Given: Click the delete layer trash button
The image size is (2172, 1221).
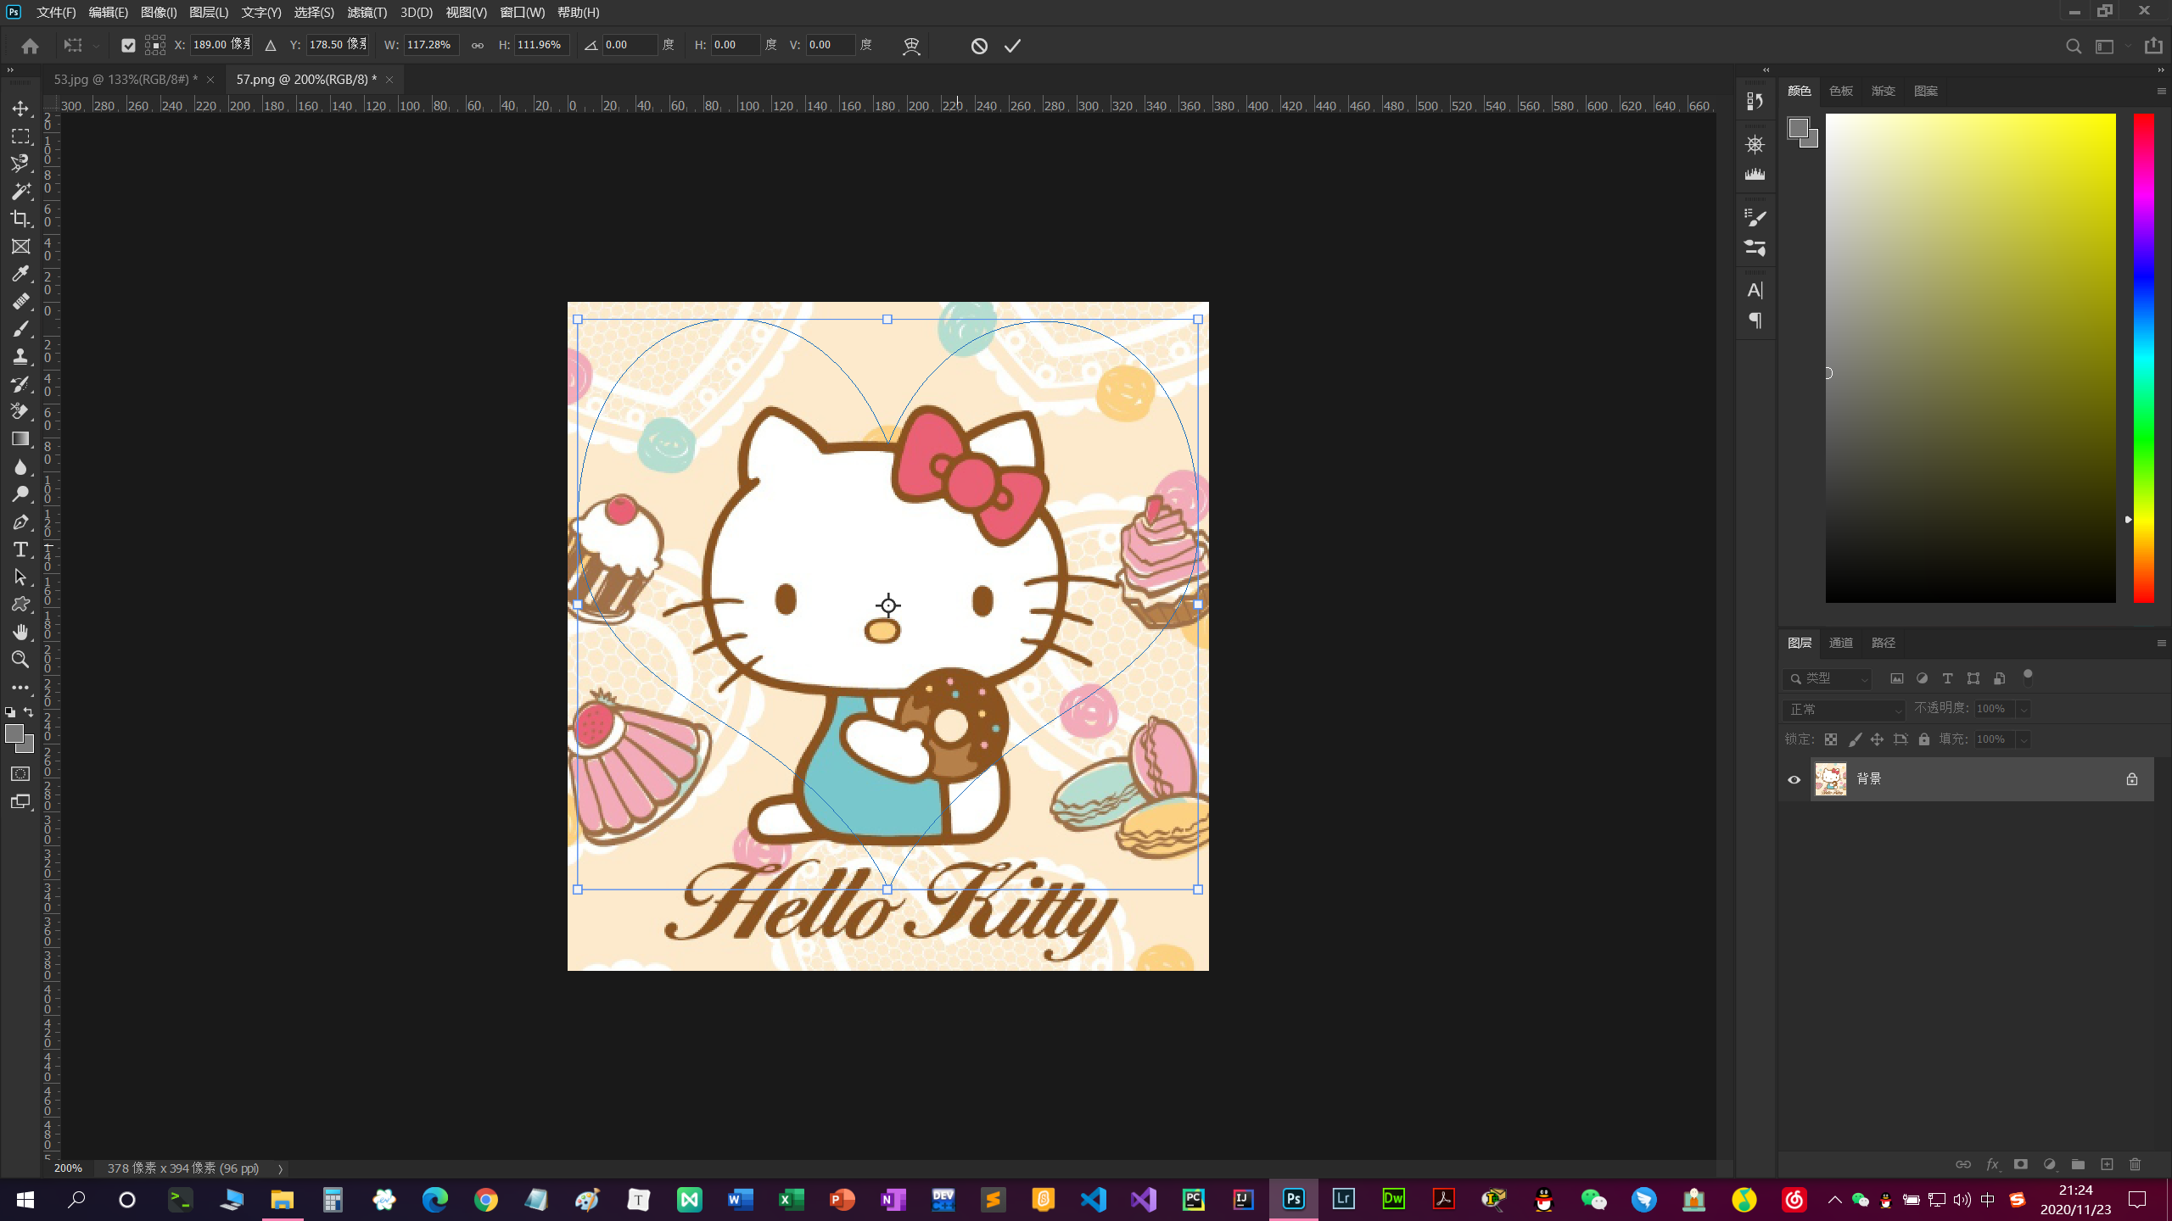Looking at the screenshot, I should click(x=2135, y=1164).
